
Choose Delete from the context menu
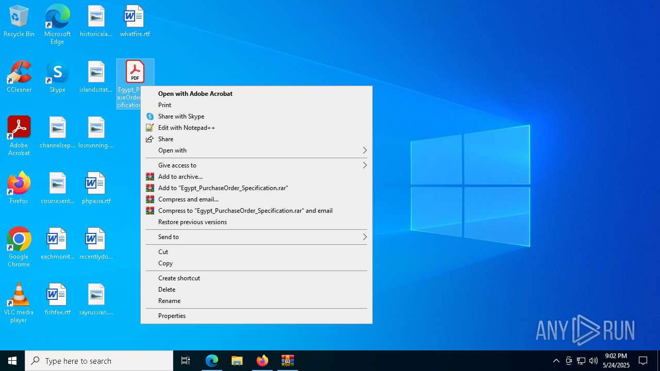[256, 290]
